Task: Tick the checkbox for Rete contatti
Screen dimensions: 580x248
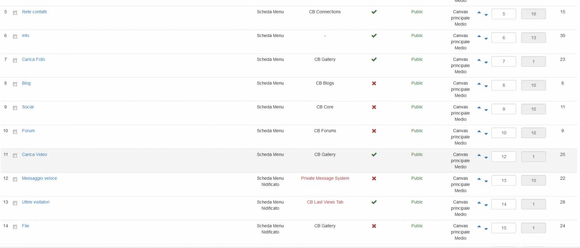Action: (x=15, y=13)
